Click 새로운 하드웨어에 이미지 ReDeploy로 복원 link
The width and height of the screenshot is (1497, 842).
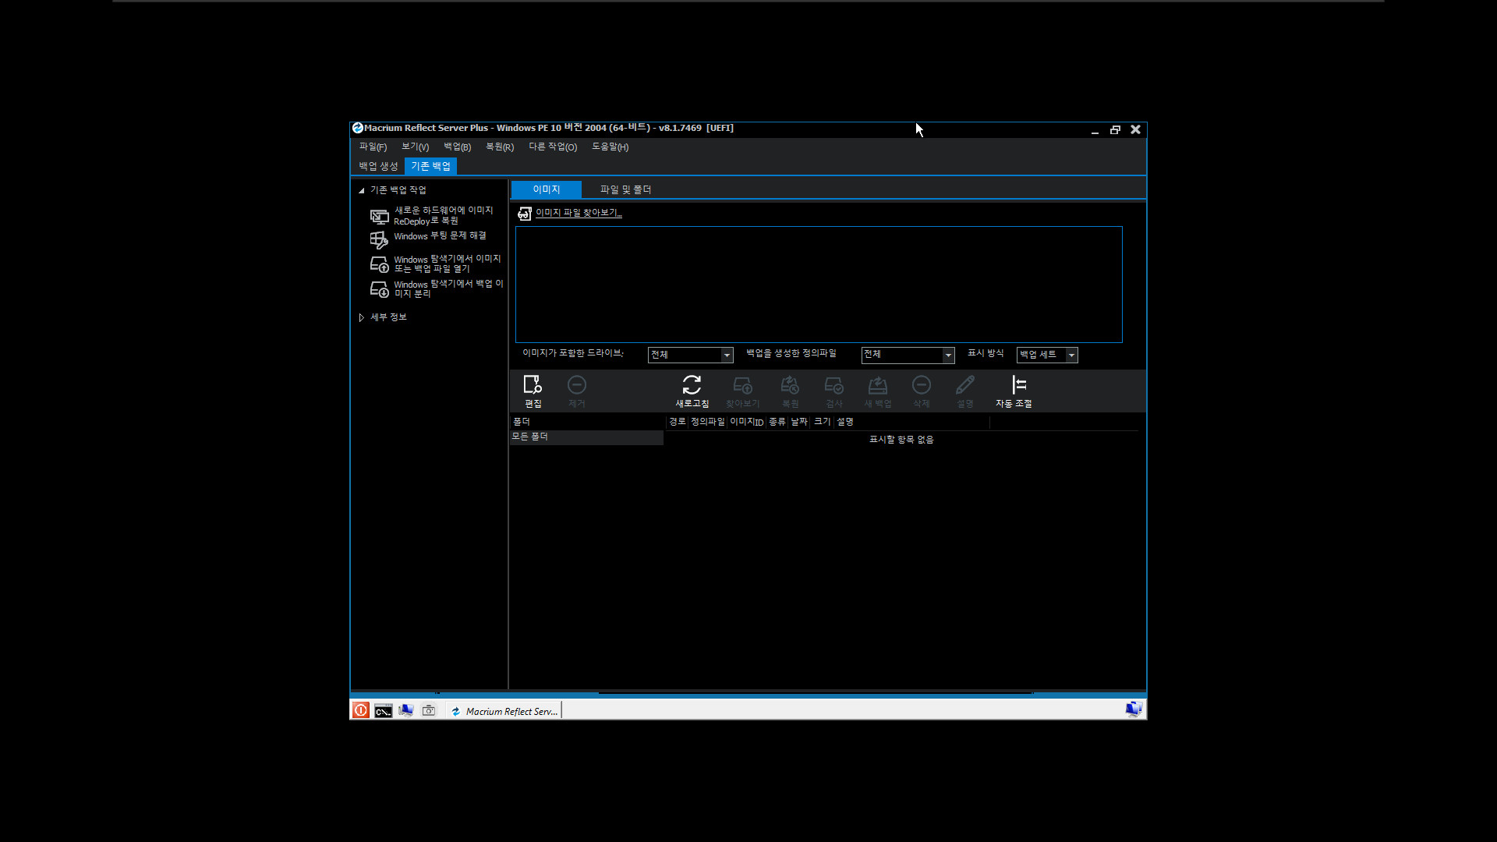(444, 216)
